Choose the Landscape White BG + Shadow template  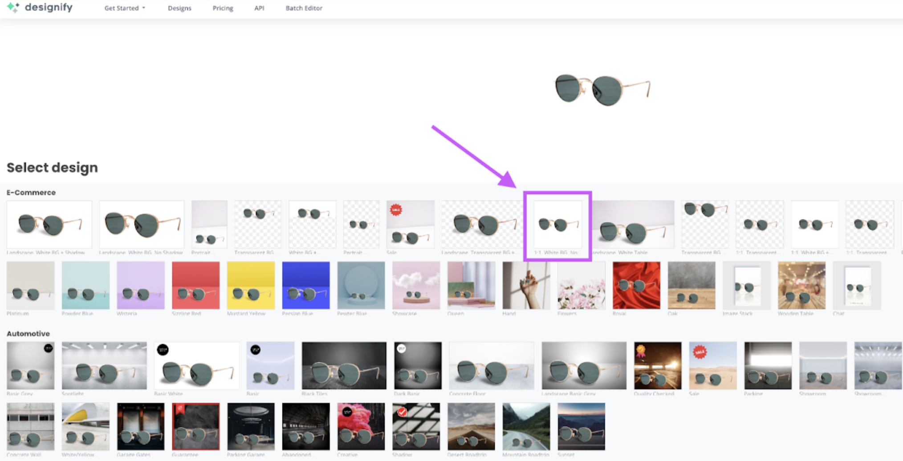[49, 225]
